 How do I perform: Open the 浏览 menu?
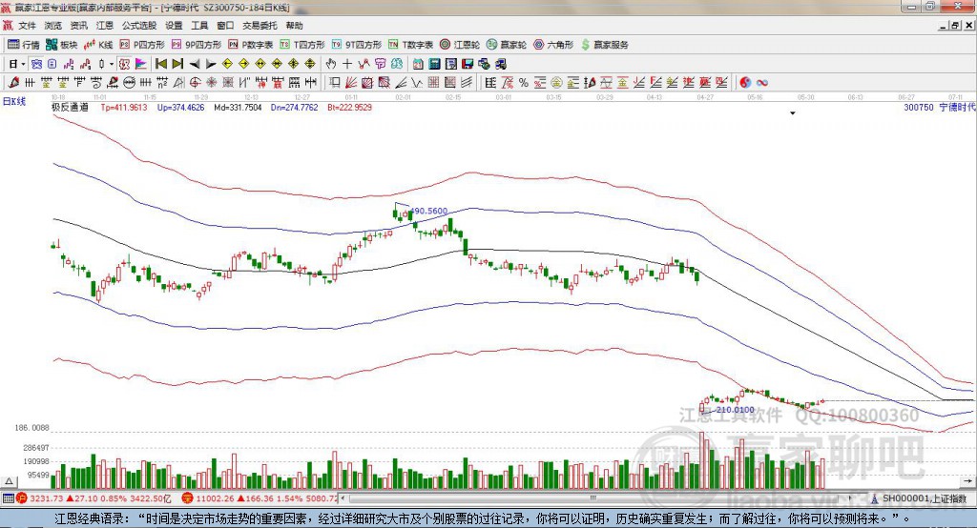tap(53, 26)
